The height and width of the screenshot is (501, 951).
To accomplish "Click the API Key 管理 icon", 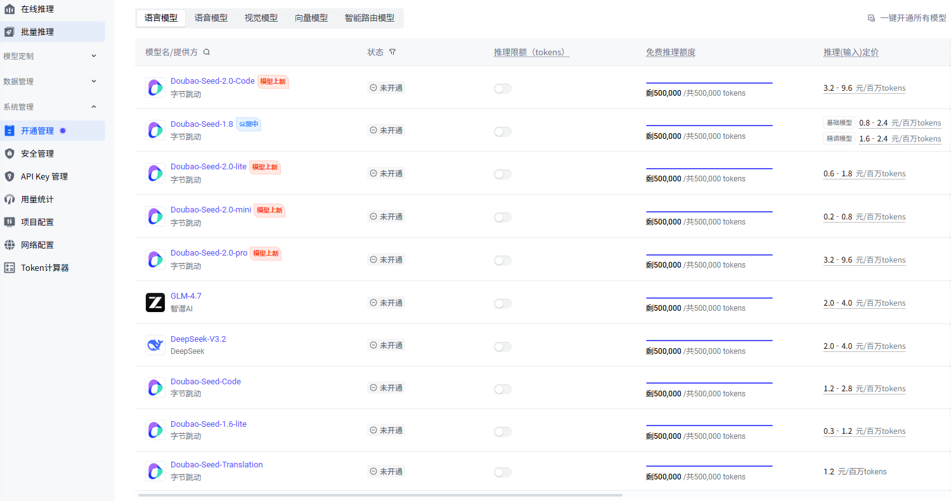I will click(x=10, y=176).
